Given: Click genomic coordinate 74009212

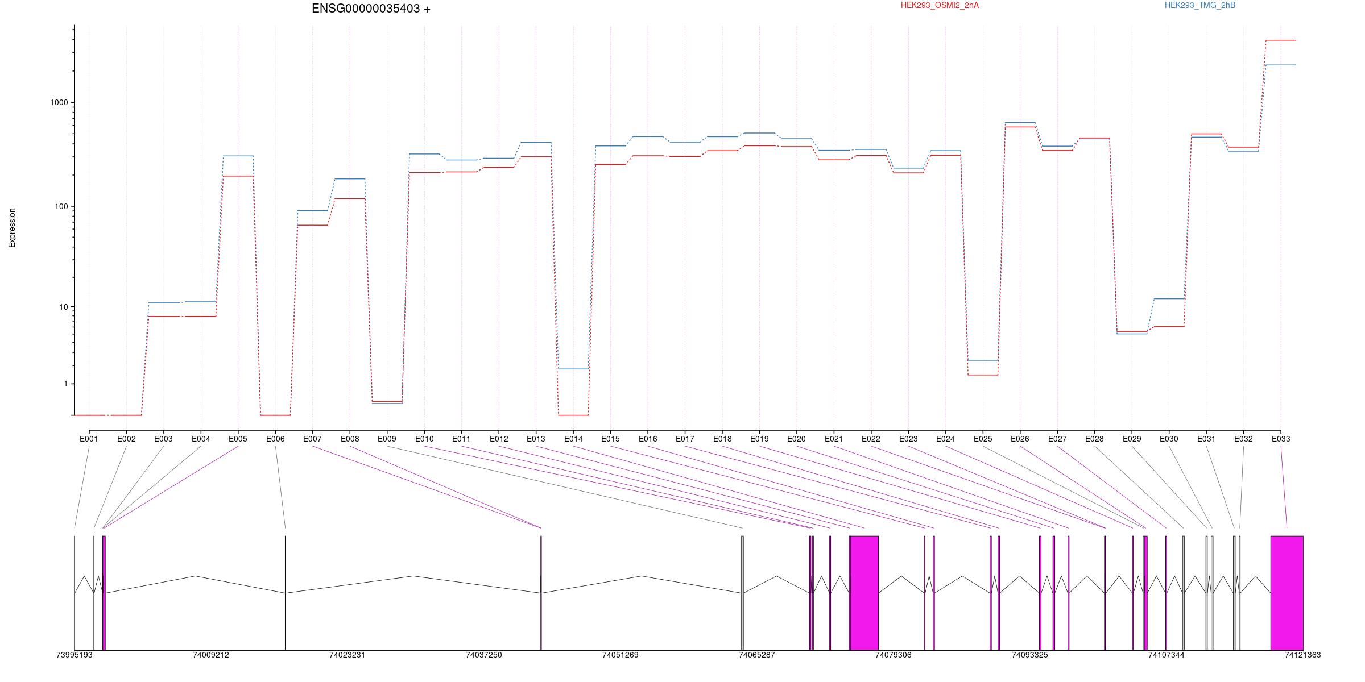Looking at the screenshot, I should [211, 655].
